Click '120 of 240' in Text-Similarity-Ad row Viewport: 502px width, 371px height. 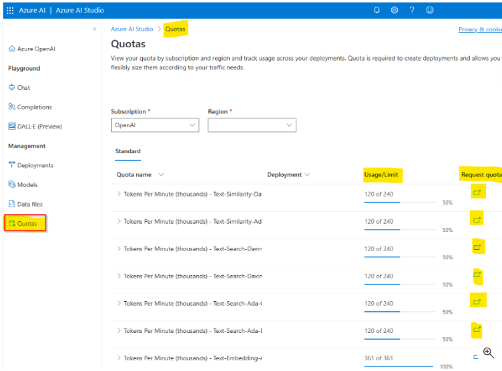coord(379,221)
